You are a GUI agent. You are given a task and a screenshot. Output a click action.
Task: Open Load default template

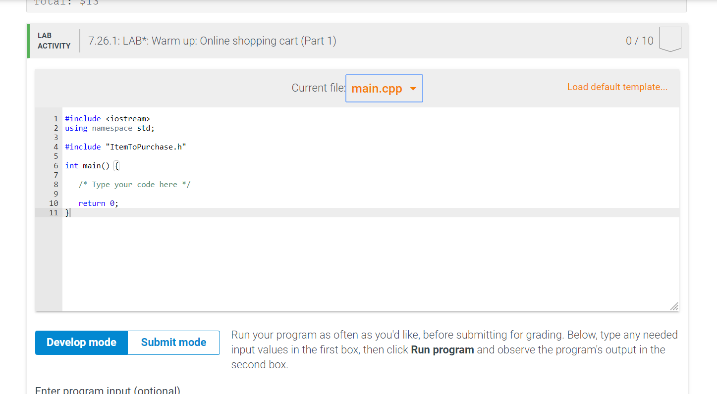pyautogui.click(x=617, y=87)
